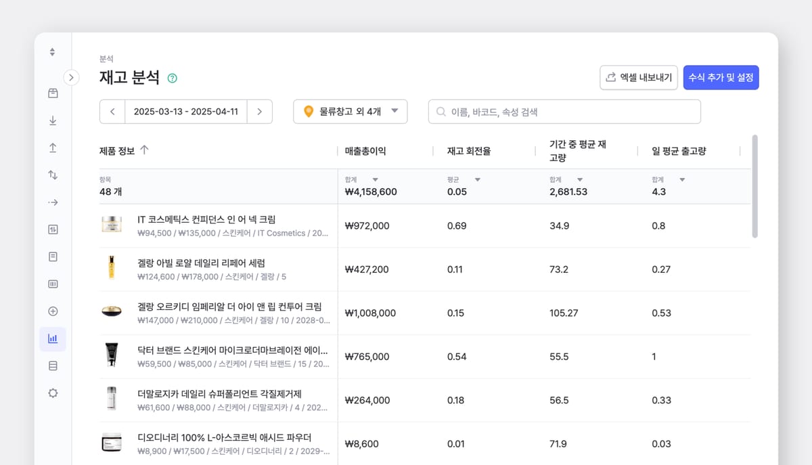Click the green help icon beside 재고 분석
The image size is (812, 465).
pyautogui.click(x=172, y=78)
